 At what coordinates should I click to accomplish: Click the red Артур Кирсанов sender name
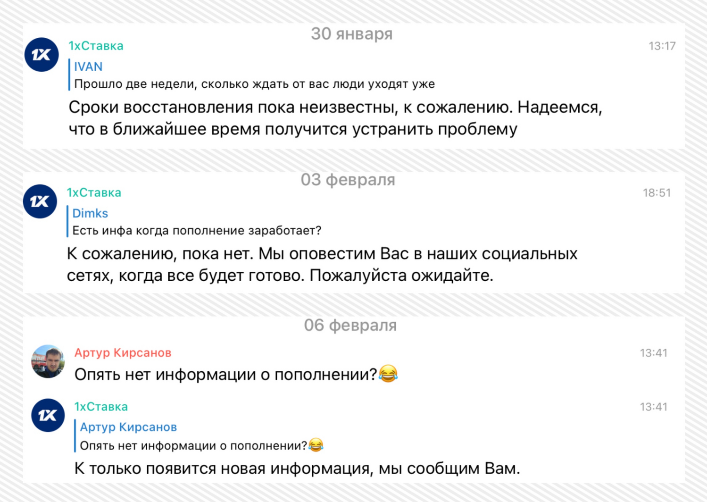pos(123,352)
